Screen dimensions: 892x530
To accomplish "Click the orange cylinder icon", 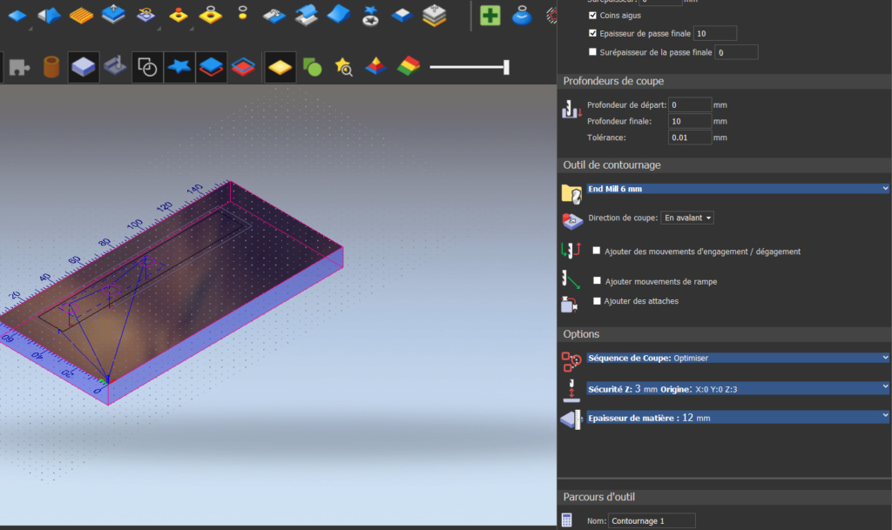I will (x=51, y=67).
